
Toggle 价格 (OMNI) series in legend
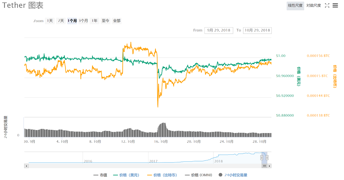click(199, 175)
